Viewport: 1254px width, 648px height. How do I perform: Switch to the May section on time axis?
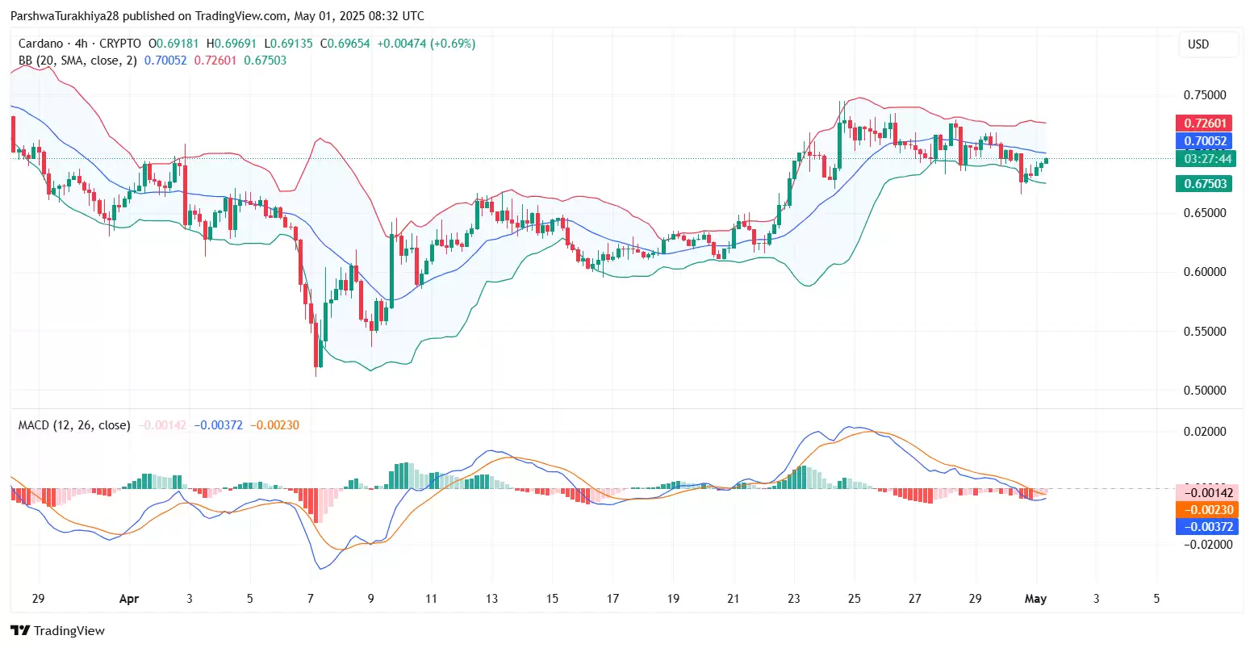[x=1036, y=599]
